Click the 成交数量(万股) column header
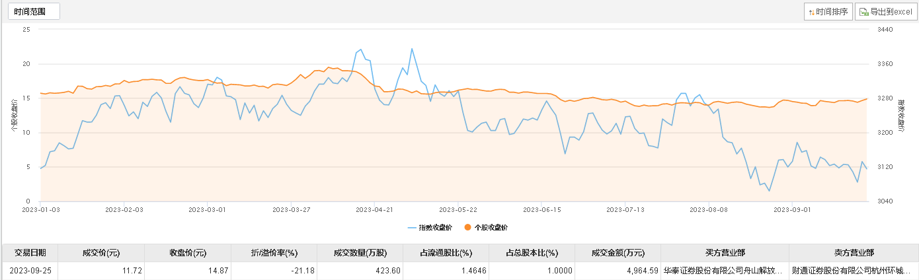 coord(360,253)
